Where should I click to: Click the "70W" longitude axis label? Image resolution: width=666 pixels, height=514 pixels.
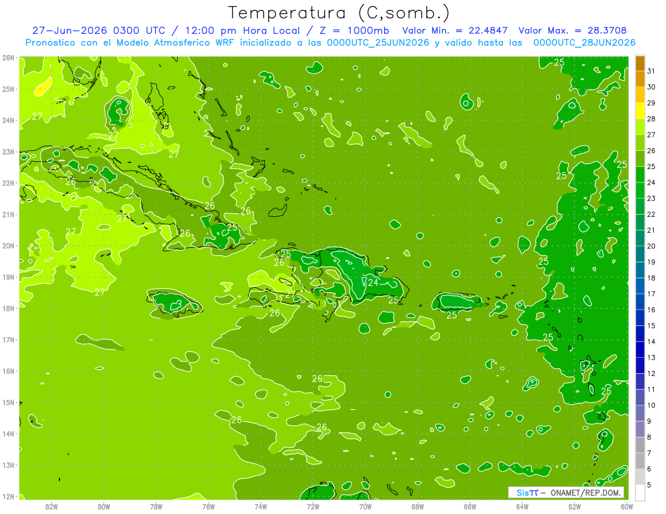365,506
